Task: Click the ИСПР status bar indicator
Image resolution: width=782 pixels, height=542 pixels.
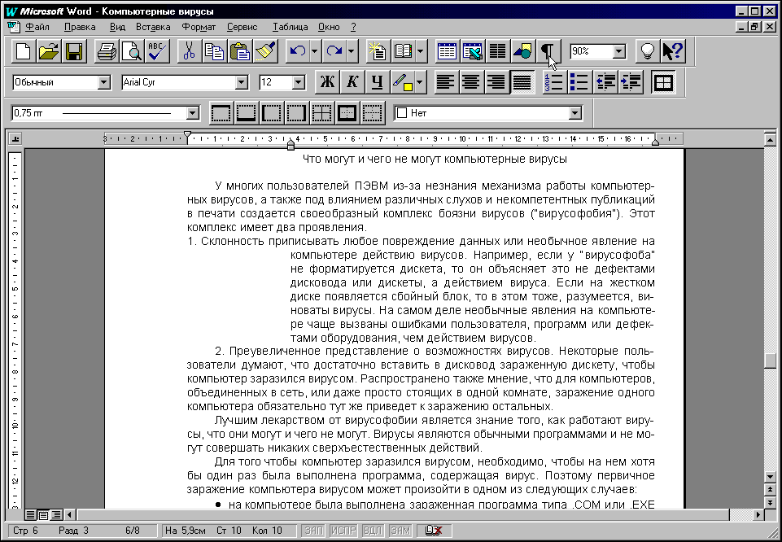Action: pos(343,531)
